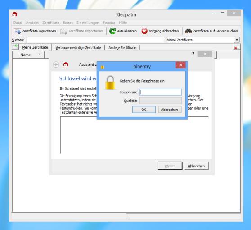Click the Name column header
This screenshot has width=251, height=230.
pos(28,55)
